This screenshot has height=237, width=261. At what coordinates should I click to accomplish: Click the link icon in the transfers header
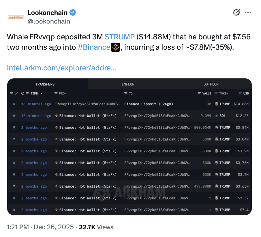pos(16,93)
